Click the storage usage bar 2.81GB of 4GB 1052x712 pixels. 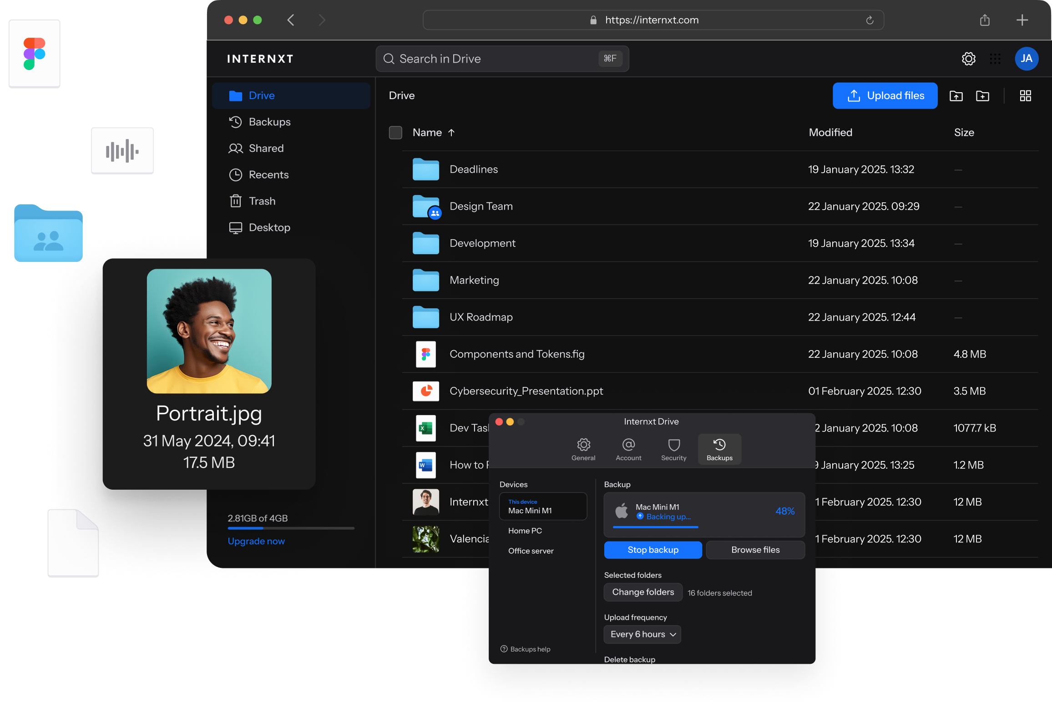click(x=291, y=528)
